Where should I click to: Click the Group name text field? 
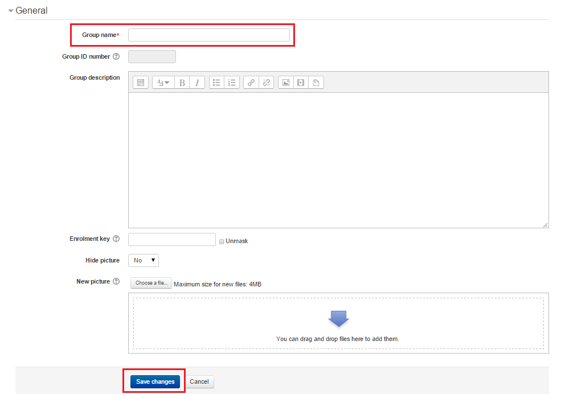[x=208, y=35]
